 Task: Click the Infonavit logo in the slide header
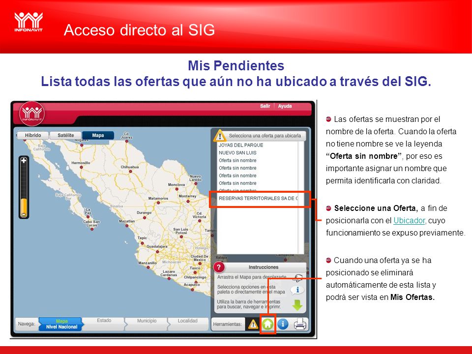pos(29,22)
